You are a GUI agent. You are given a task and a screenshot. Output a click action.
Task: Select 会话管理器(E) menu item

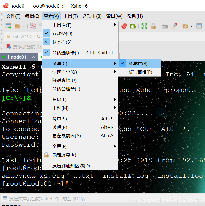tap(80, 89)
